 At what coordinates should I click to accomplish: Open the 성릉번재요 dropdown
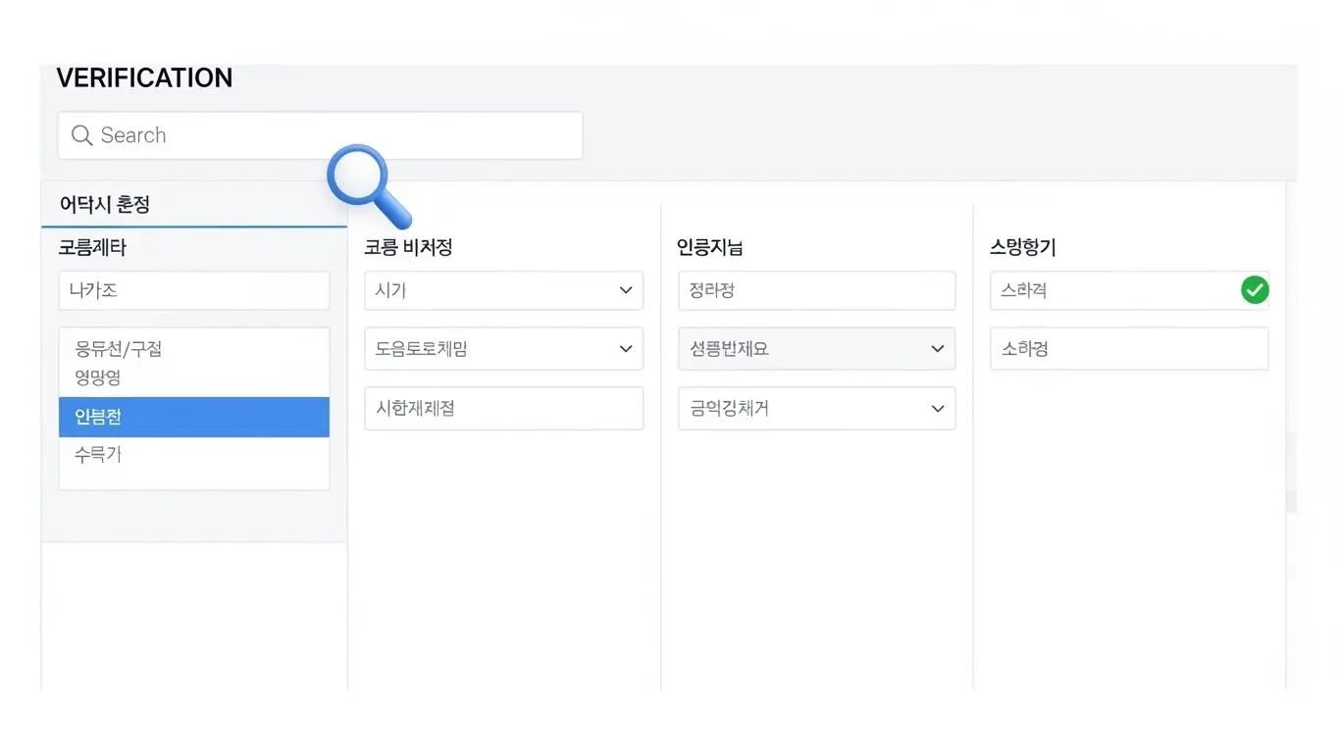click(816, 349)
